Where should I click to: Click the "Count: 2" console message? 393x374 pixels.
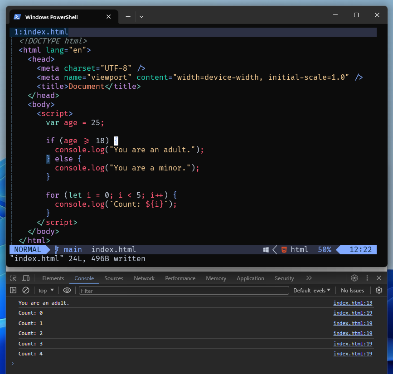point(30,333)
